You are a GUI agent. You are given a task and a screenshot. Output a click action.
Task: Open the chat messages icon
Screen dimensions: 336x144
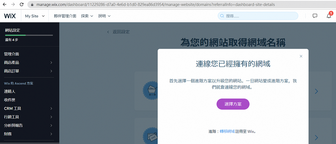315,16
